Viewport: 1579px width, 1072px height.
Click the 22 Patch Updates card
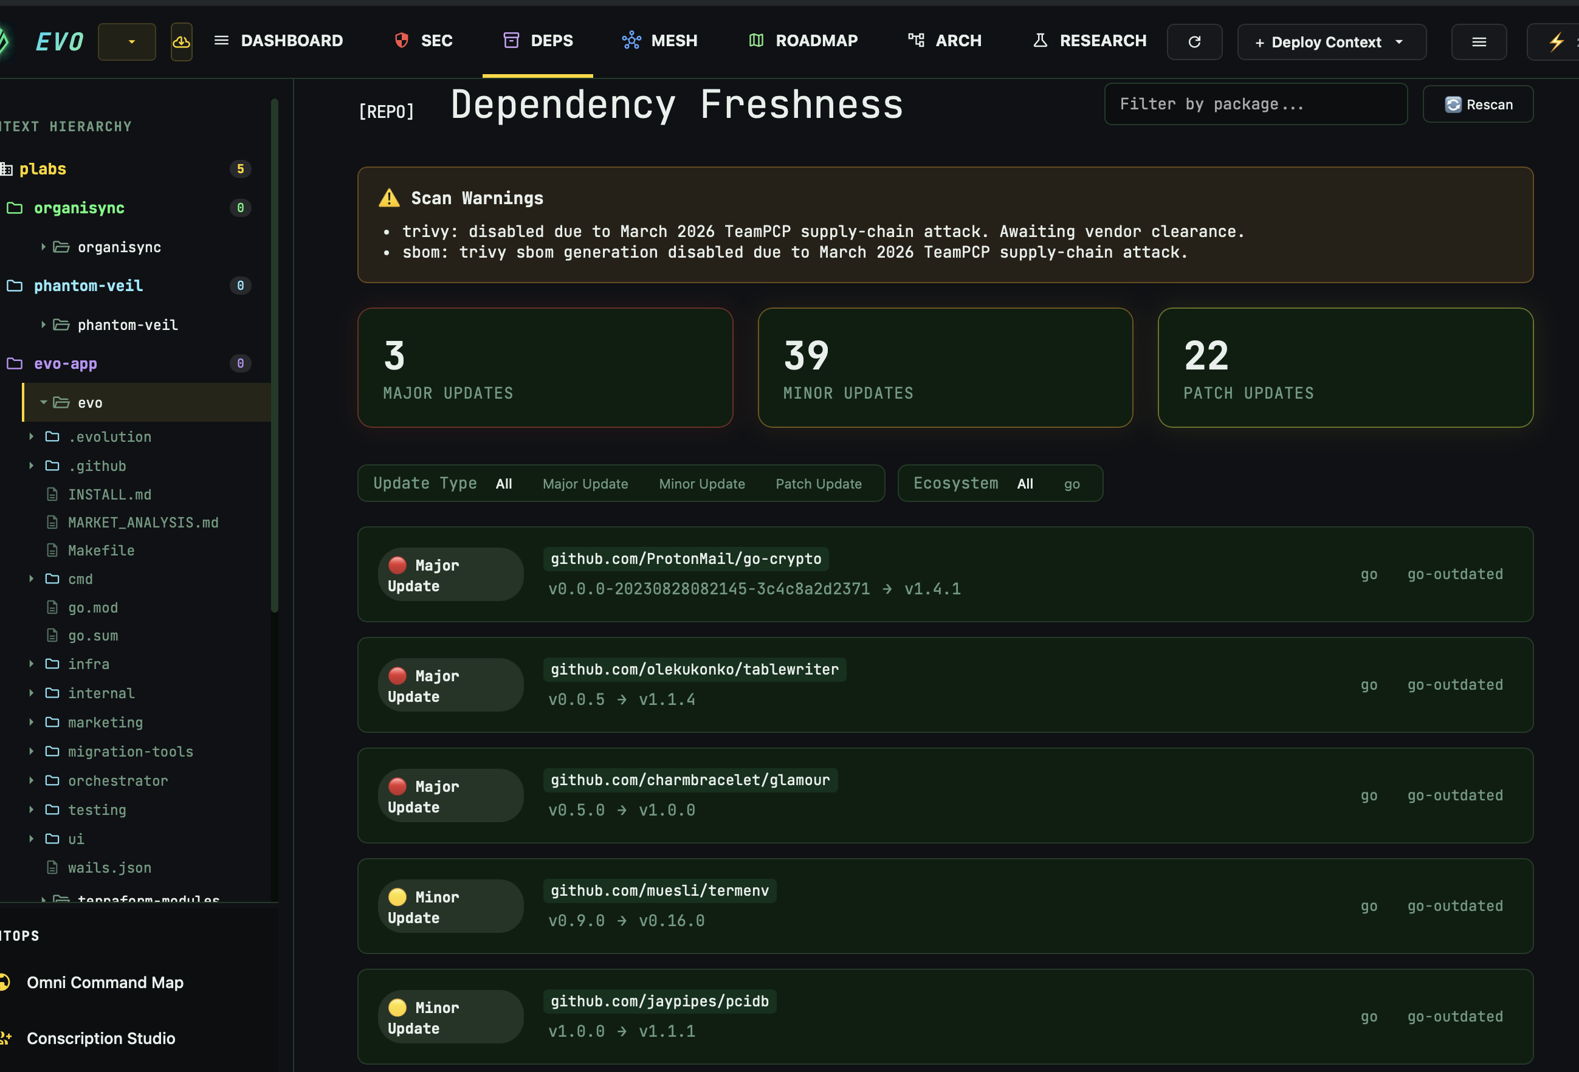pos(1344,368)
